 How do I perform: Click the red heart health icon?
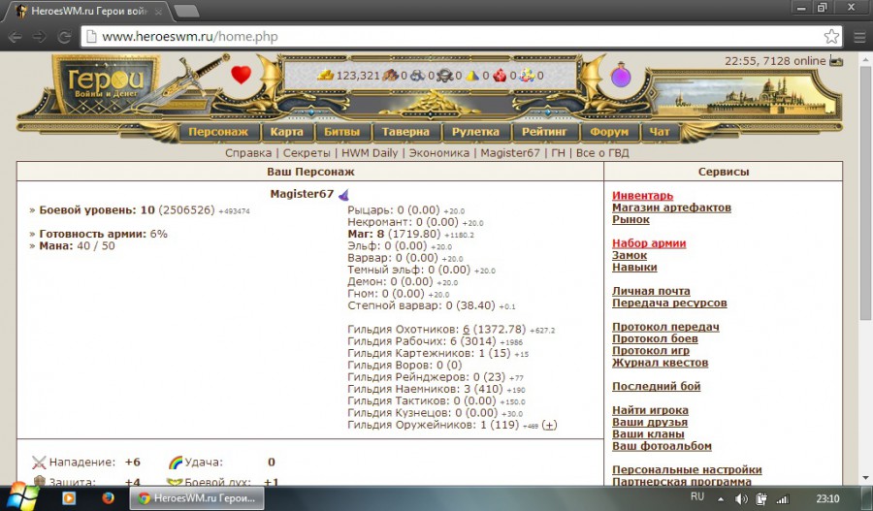[x=242, y=75]
